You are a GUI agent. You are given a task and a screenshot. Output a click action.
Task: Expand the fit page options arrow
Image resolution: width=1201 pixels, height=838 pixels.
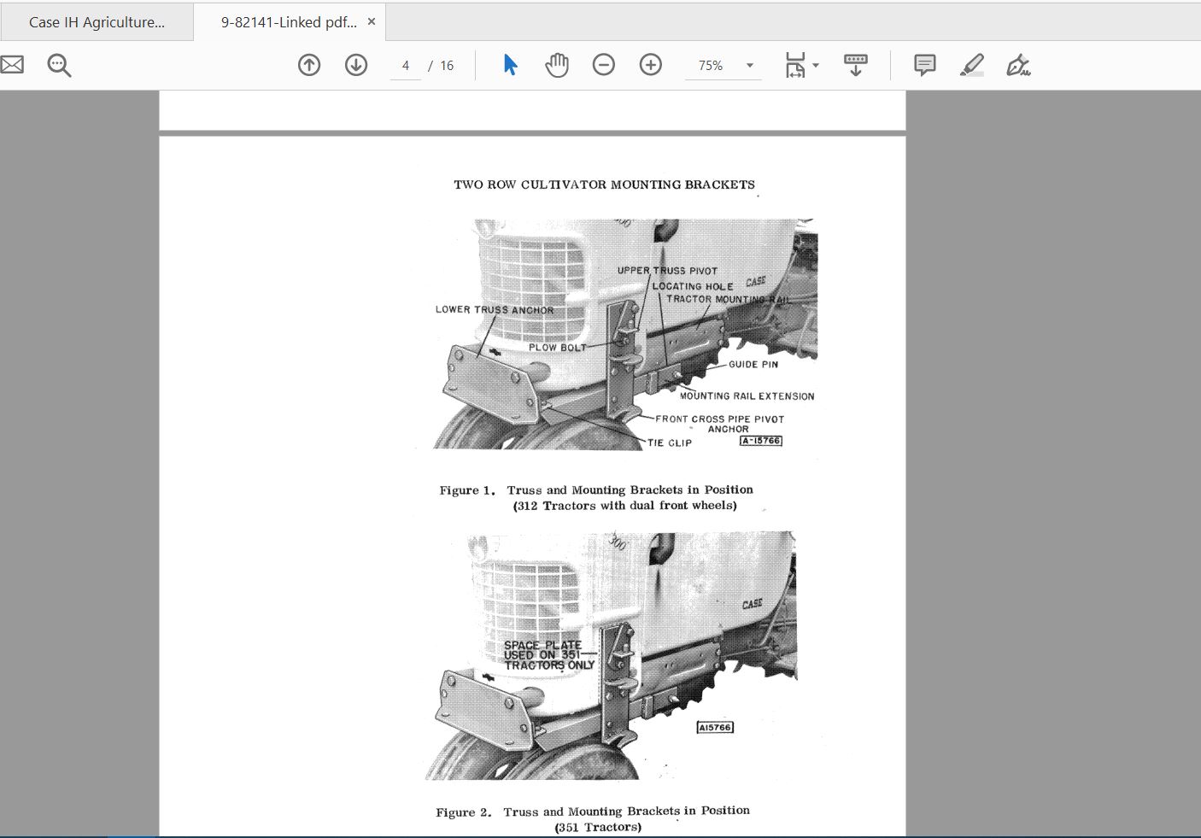coord(816,66)
